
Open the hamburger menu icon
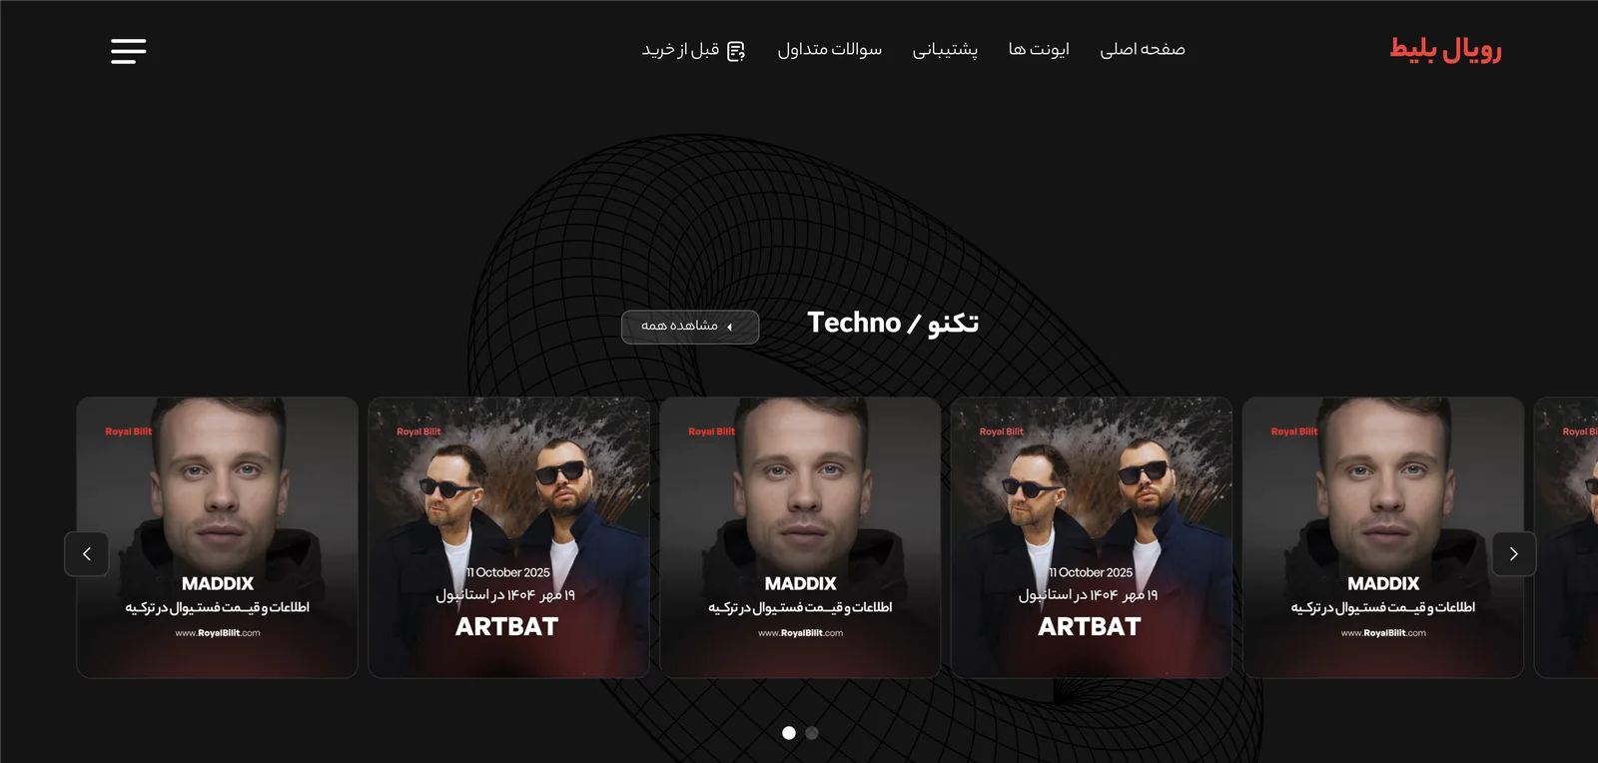point(128,51)
